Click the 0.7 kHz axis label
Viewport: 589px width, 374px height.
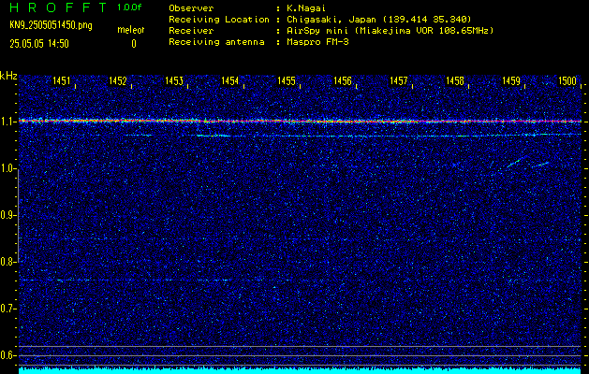[7, 309]
